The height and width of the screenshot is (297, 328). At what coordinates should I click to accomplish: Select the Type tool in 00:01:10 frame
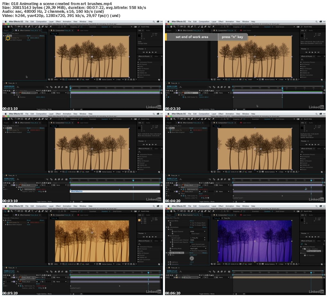pyautogui.click(x=32, y=27)
